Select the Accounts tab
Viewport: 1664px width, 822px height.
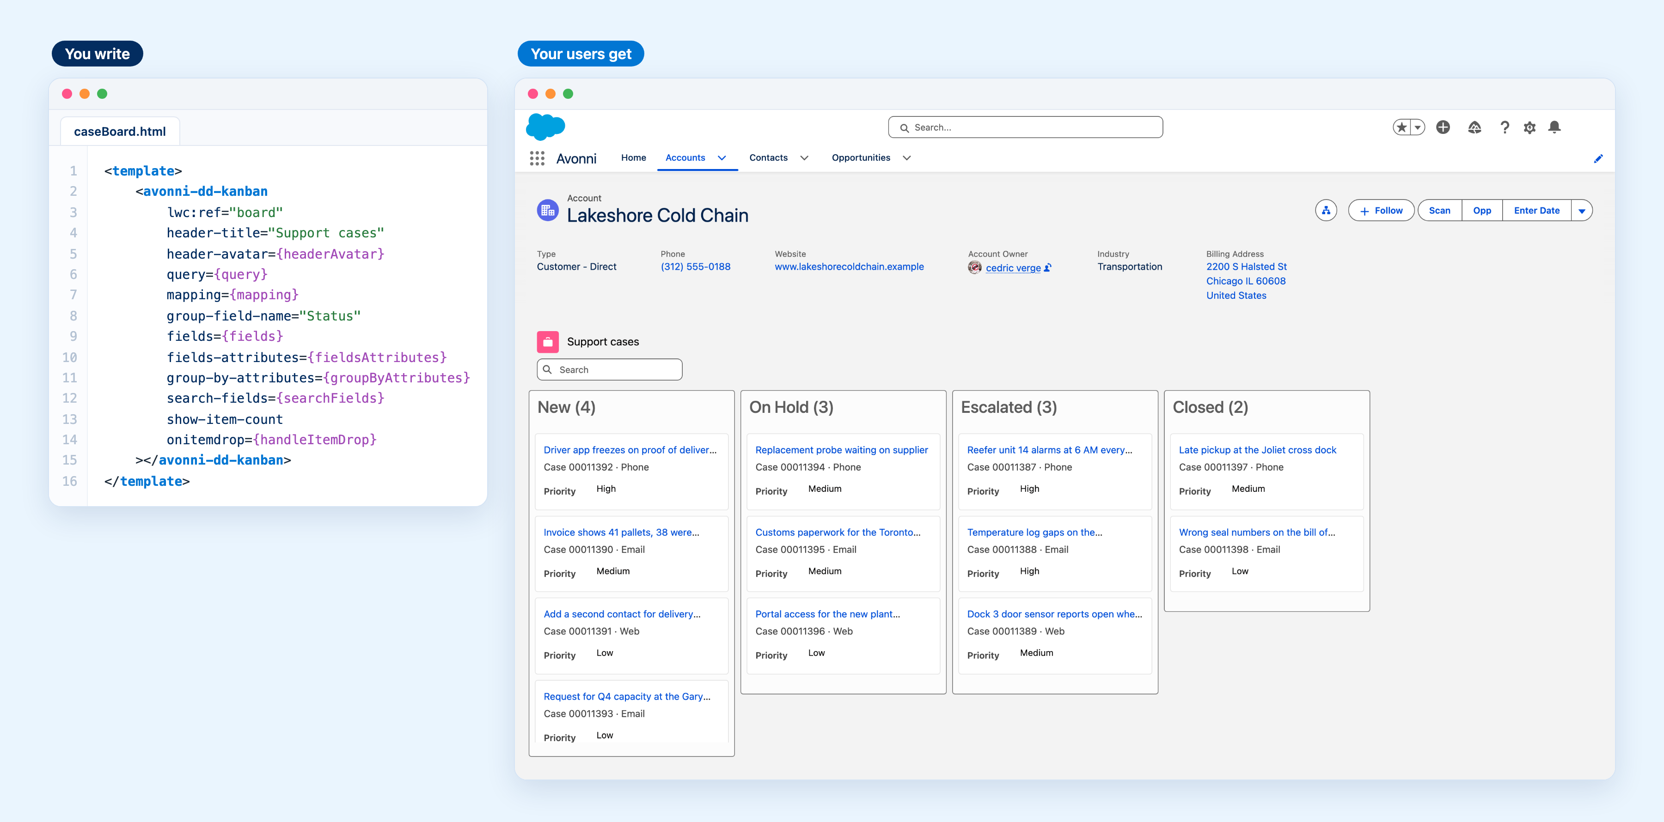click(685, 157)
